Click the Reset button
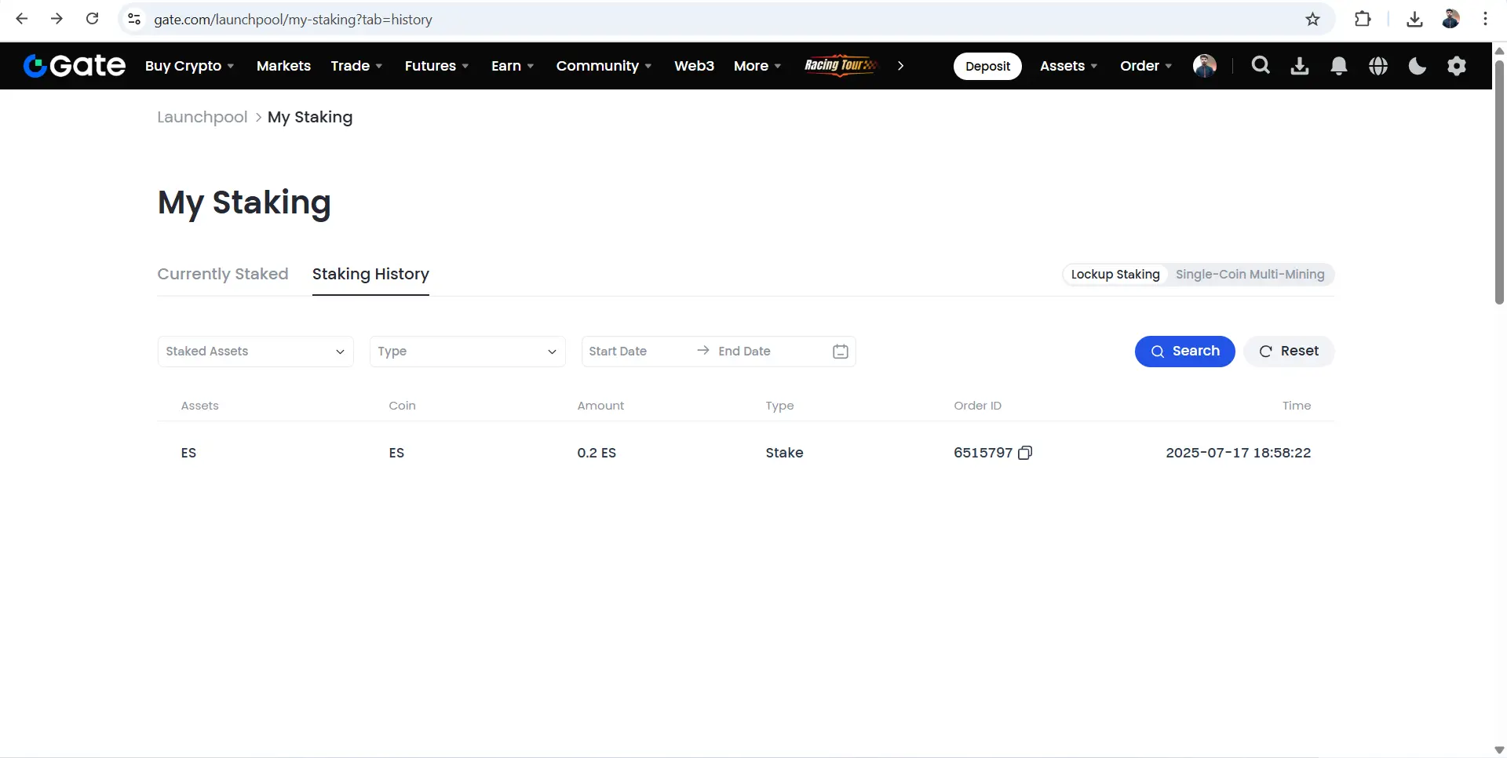 click(1289, 352)
